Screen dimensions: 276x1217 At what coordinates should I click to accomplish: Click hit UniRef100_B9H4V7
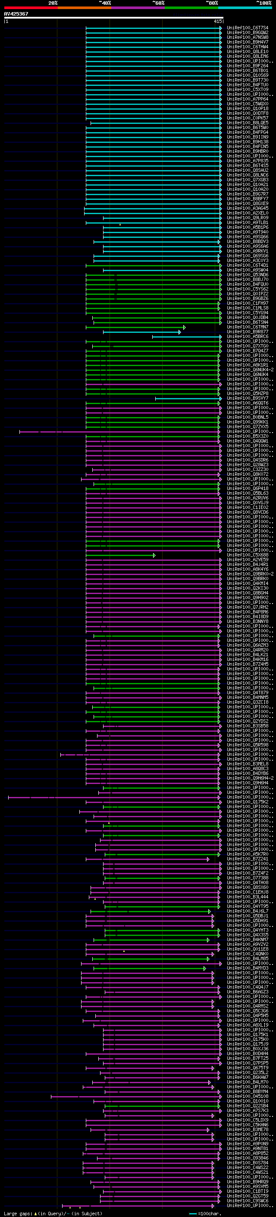[248, 42]
